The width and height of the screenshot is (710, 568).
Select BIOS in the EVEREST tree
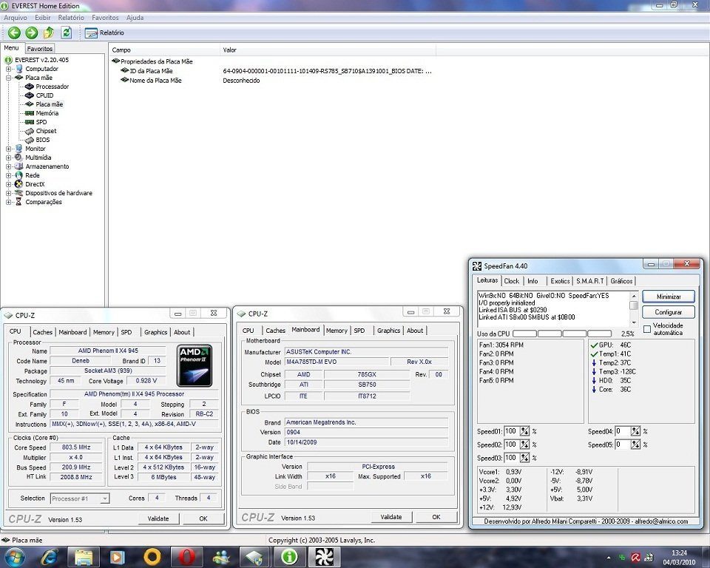(x=43, y=140)
